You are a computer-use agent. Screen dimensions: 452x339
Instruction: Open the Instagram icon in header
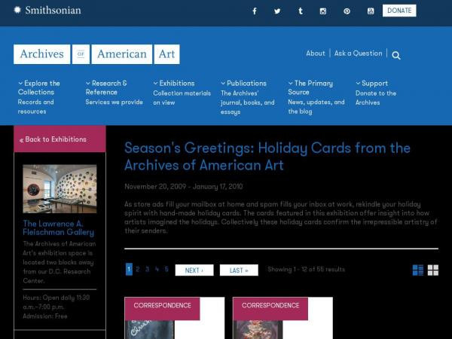[x=323, y=11]
